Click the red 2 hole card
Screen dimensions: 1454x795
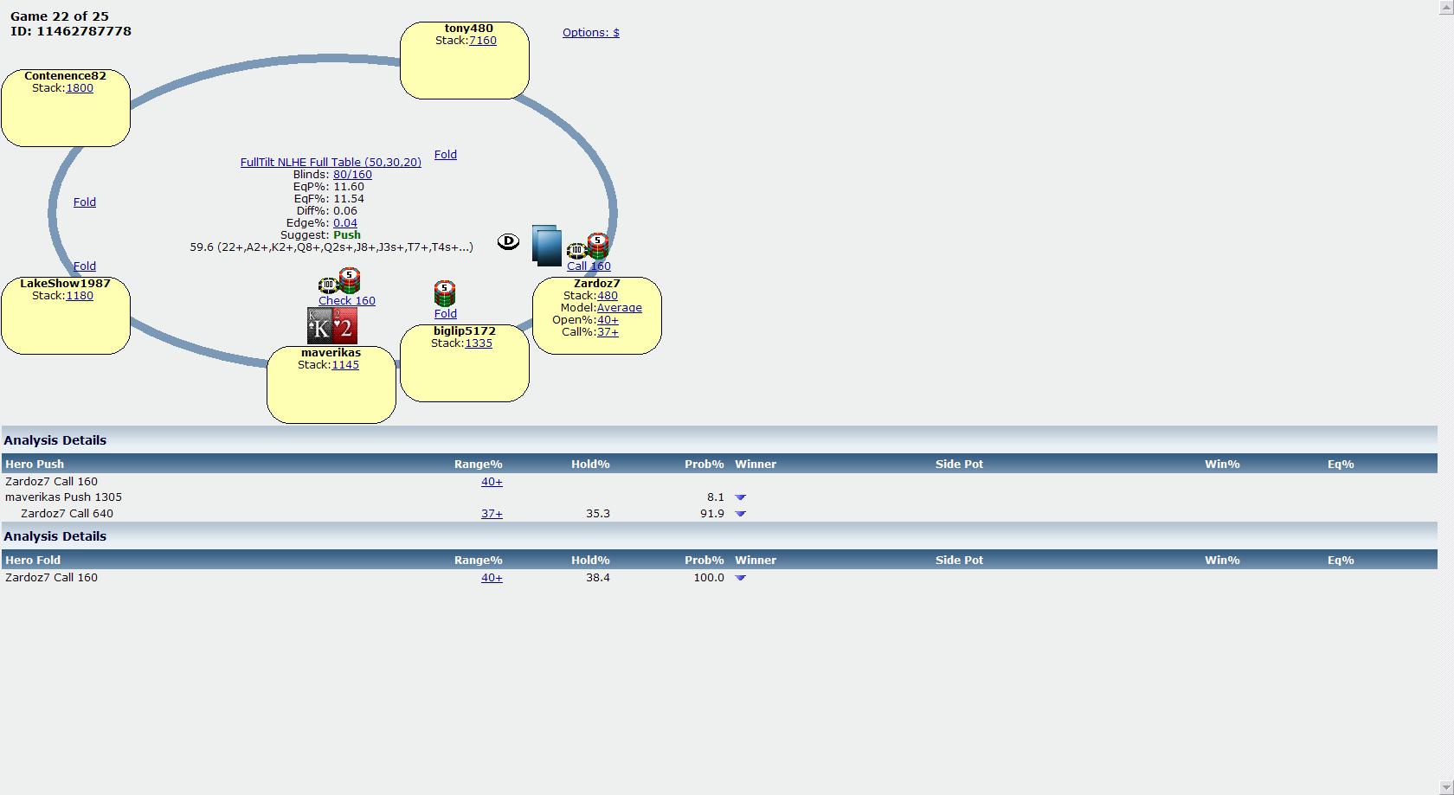344,327
